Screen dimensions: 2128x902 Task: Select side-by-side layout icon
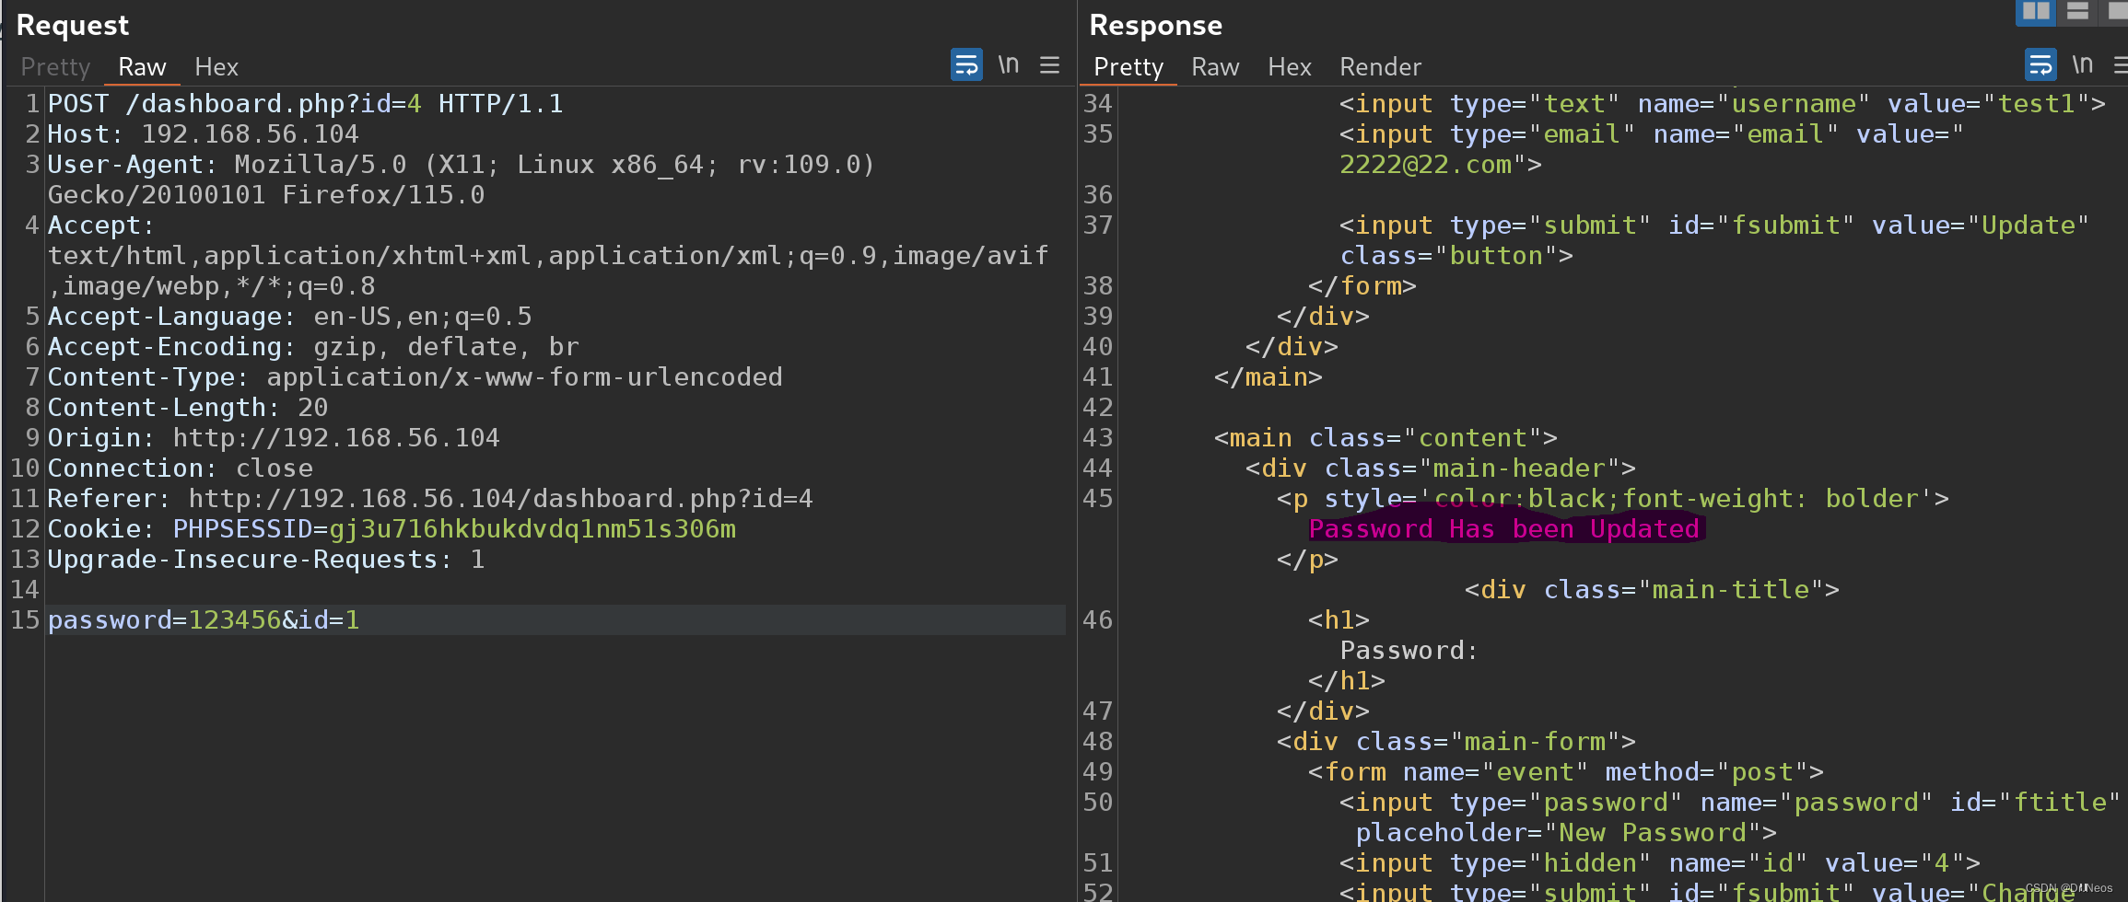click(x=2036, y=12)
